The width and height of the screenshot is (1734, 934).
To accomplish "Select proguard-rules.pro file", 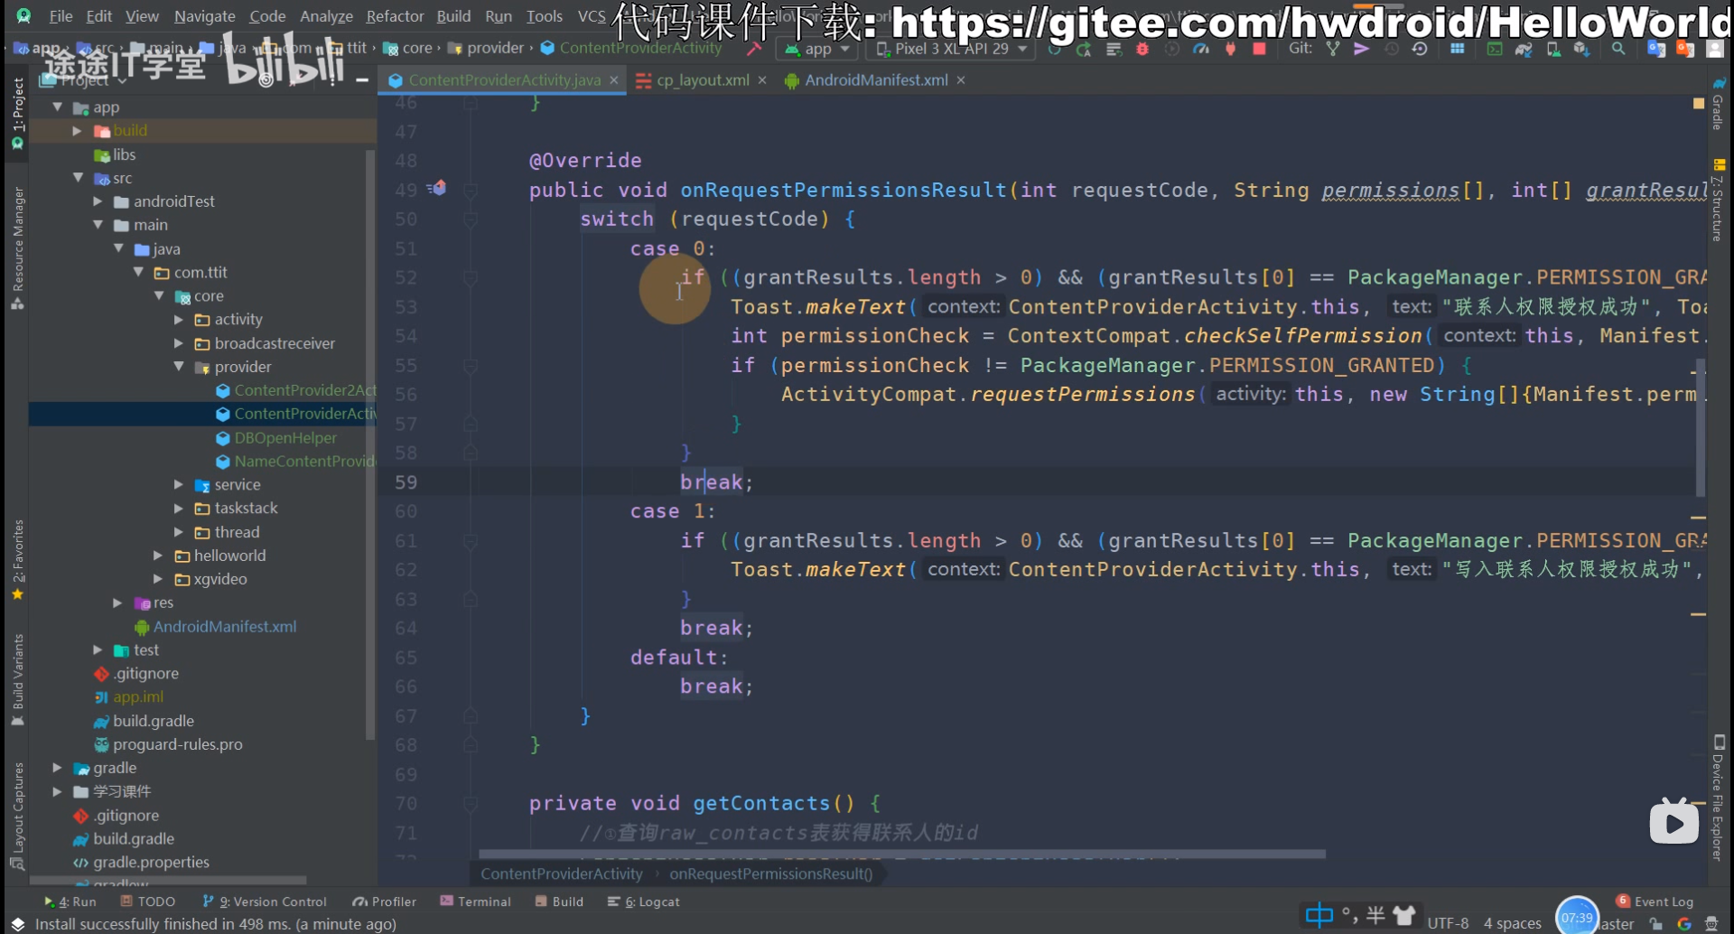I will pos(178,744).
